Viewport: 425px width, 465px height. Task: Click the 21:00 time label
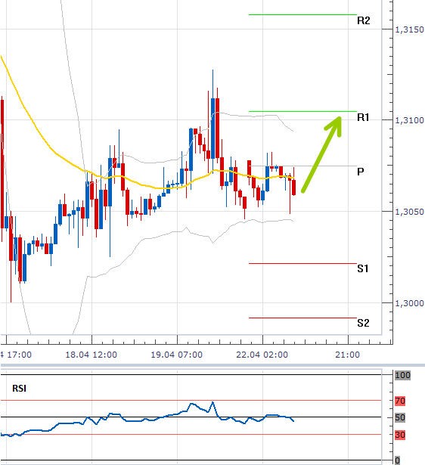[348, 355]
